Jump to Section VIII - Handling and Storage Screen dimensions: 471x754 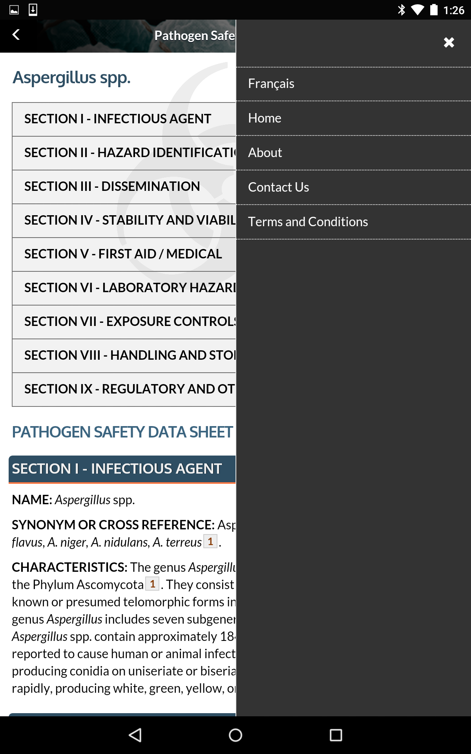click(x=124, y=355)
